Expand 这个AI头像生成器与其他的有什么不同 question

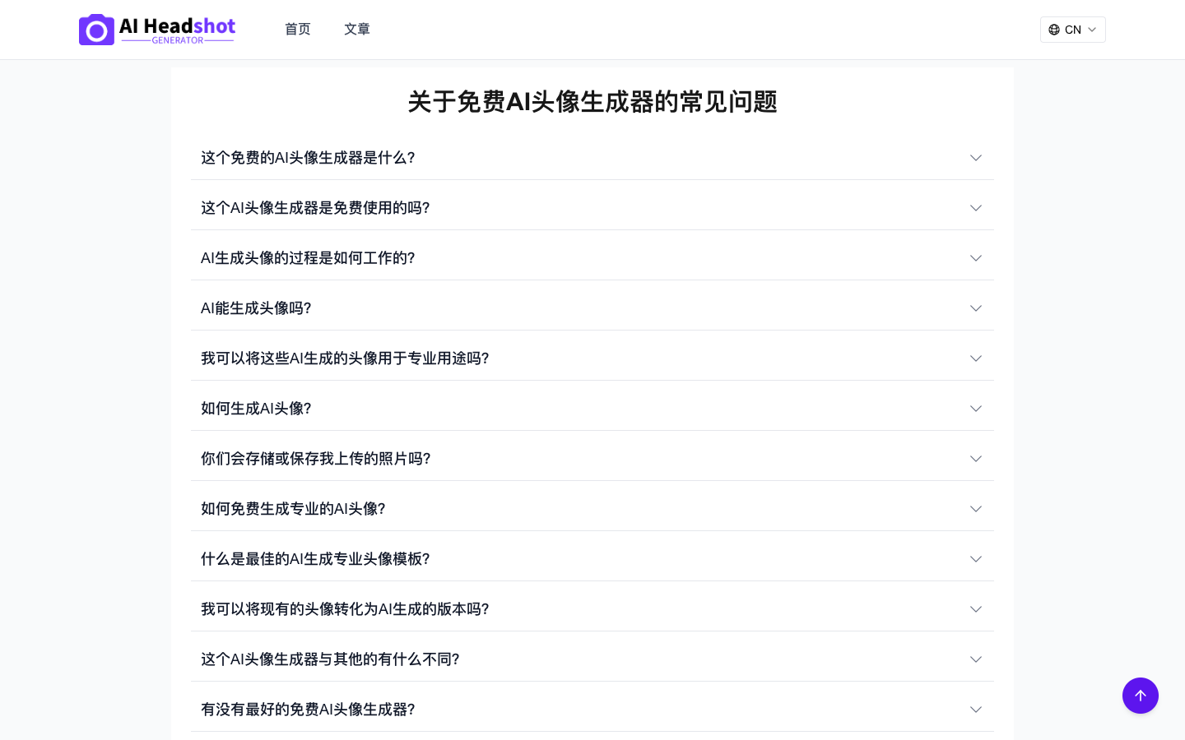pyautogui.click(x=330, y=659)
